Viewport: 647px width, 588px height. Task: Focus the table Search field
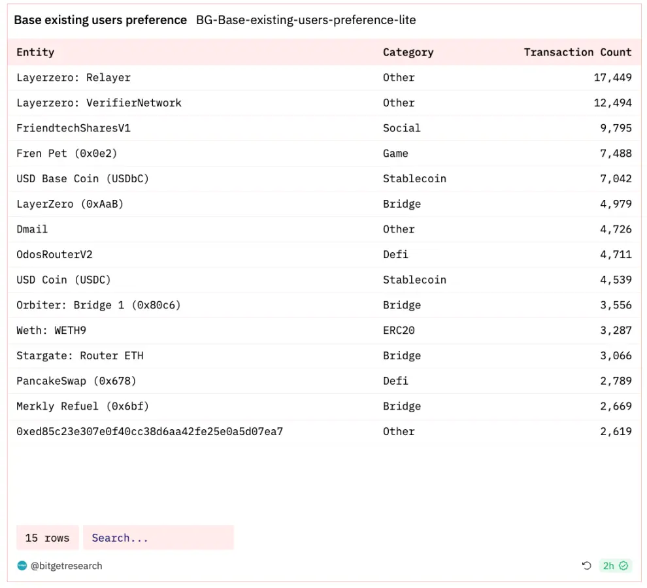[x=158, y=538]
